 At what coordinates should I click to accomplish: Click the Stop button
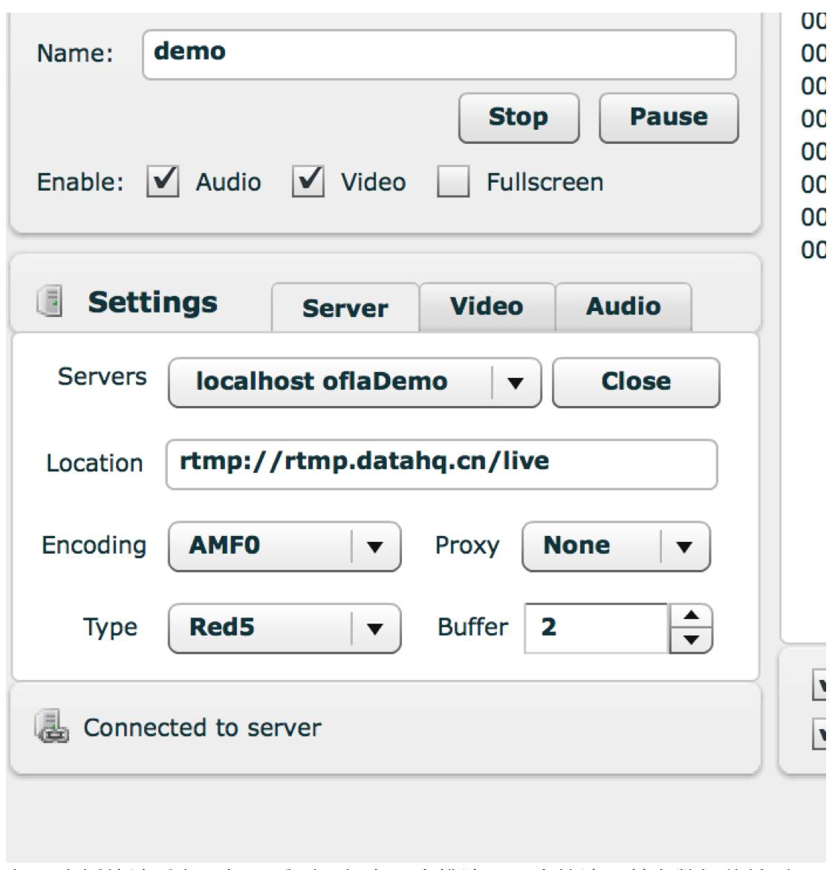(x=519, y=117)
